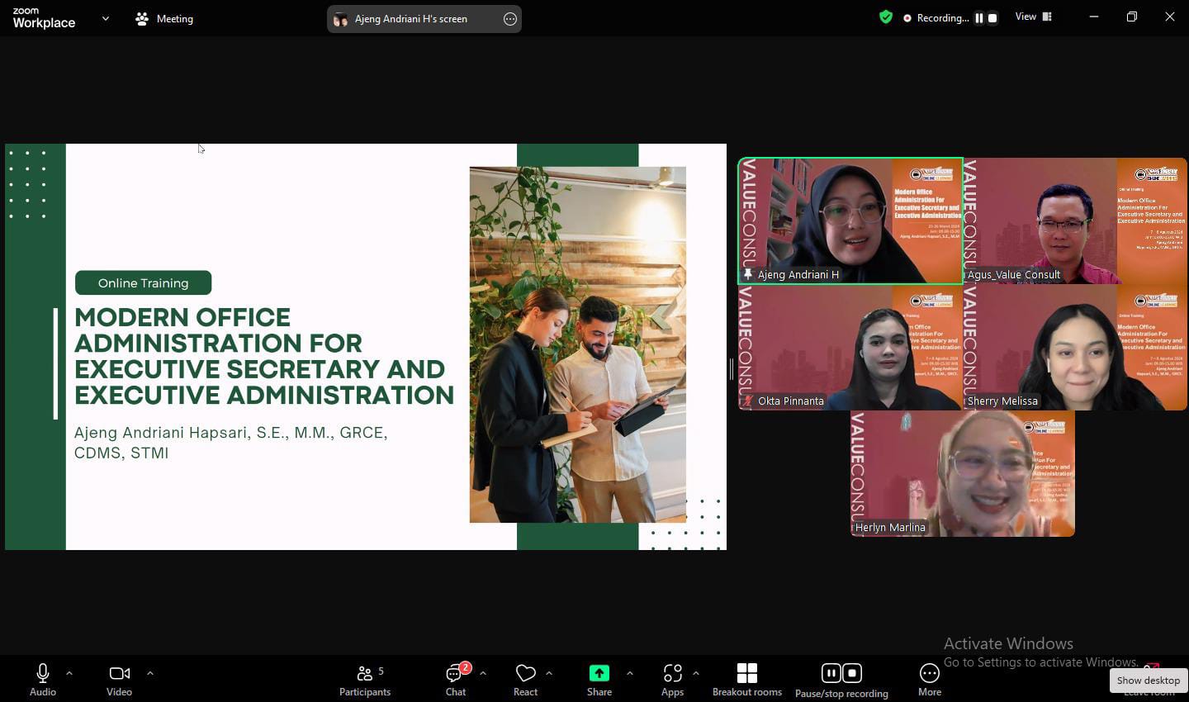The width and height of the screenshot is (1189, 702).
Task: Expand the React options caret
Action: pyautogui.click(x=549, y=673)
